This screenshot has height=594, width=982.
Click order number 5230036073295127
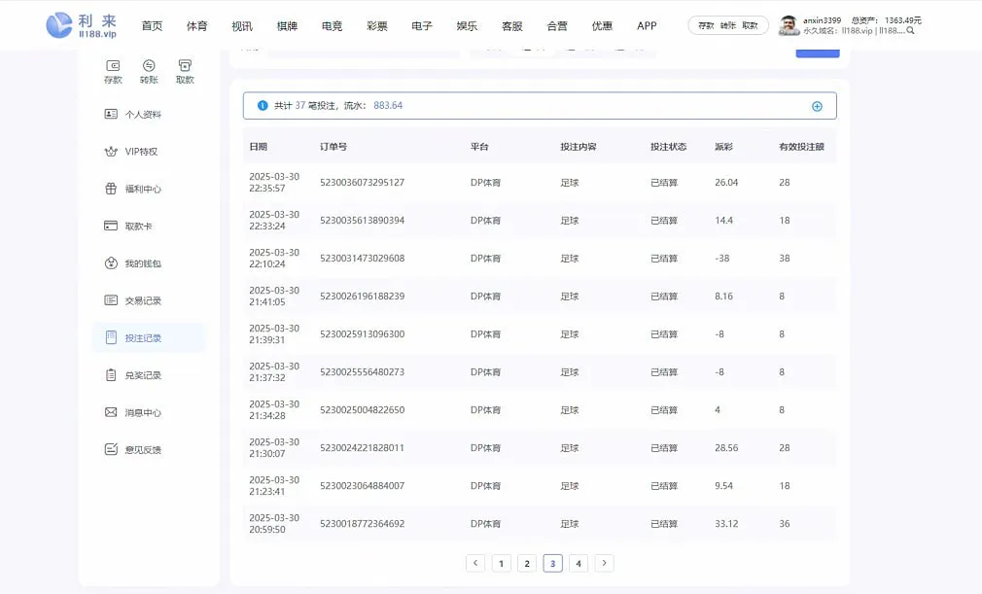362,183
